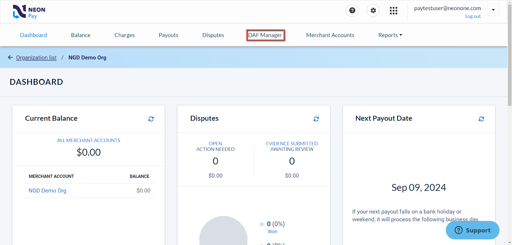Click the BALANCE column header
The height and width of the screenshot is (245, 512).
point(140,176)
